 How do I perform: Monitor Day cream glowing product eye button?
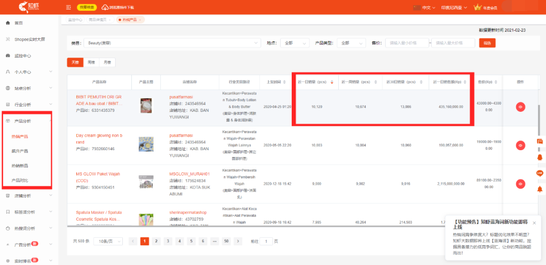tap(521, 145)
